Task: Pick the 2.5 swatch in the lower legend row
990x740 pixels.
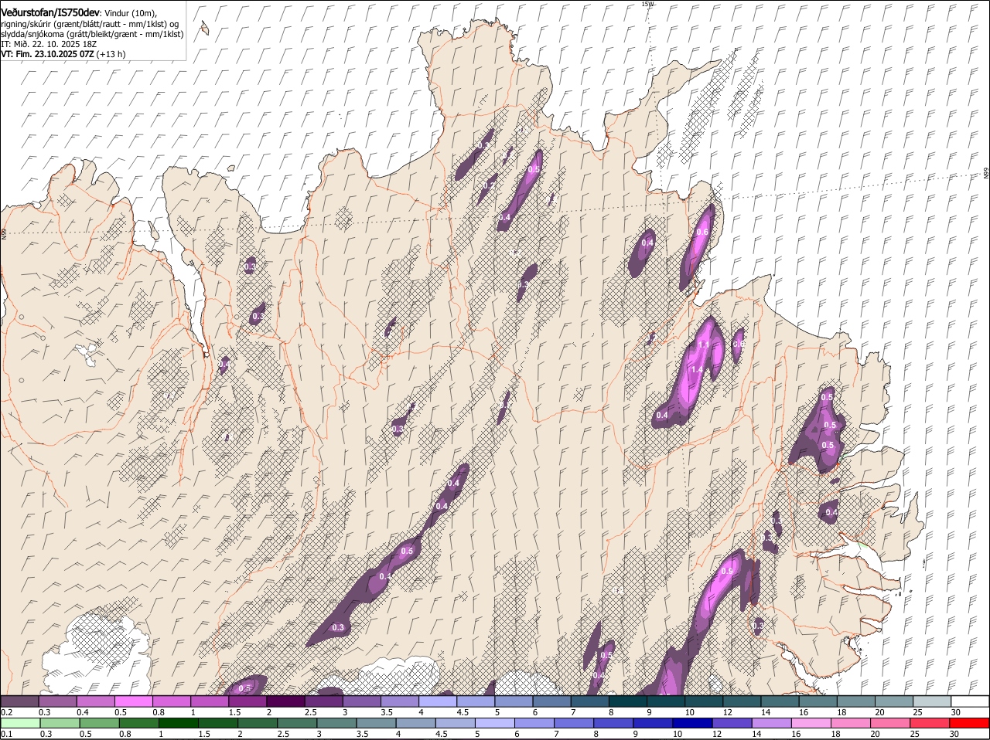Action: pyautogui.click(x=297, y=723)
